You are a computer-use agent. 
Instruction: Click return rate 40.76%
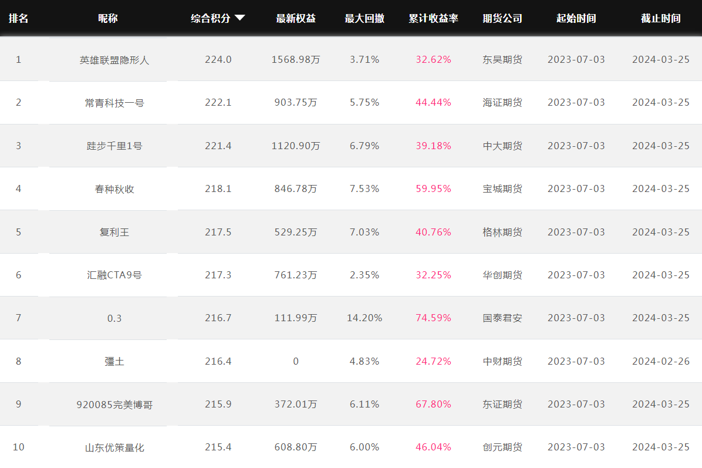(433, 232)
